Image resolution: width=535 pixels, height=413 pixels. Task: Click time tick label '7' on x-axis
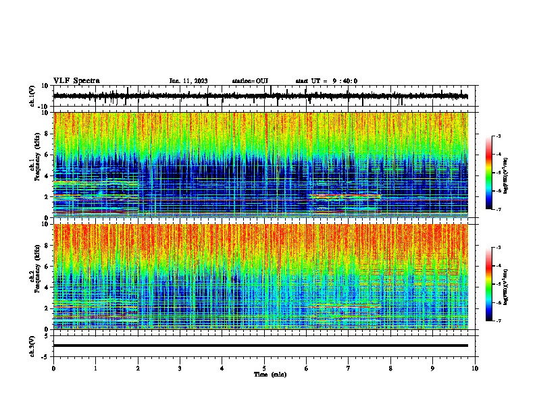tap(349, 368)
